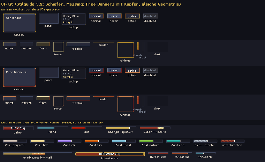Click the Leben + Absorb bar
The width and height of the screenshot is (265, 162).
155,128
